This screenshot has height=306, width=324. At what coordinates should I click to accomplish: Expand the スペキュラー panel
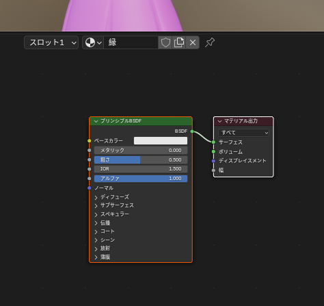click(111, 214)
